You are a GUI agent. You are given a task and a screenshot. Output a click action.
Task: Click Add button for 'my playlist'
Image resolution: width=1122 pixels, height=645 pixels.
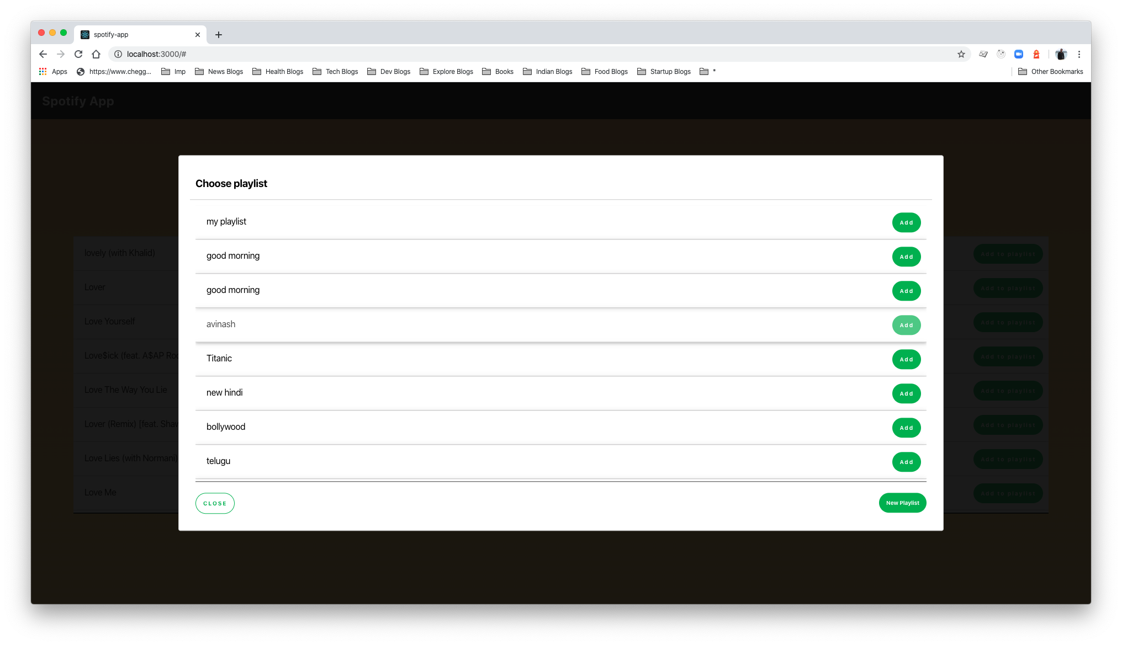click(x=906, y=222)
